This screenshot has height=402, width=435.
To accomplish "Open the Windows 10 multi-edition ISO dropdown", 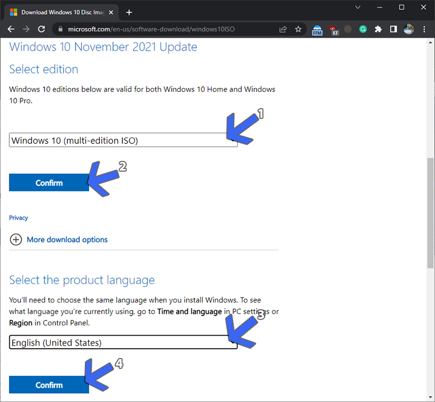I will (x=122, y=140).
